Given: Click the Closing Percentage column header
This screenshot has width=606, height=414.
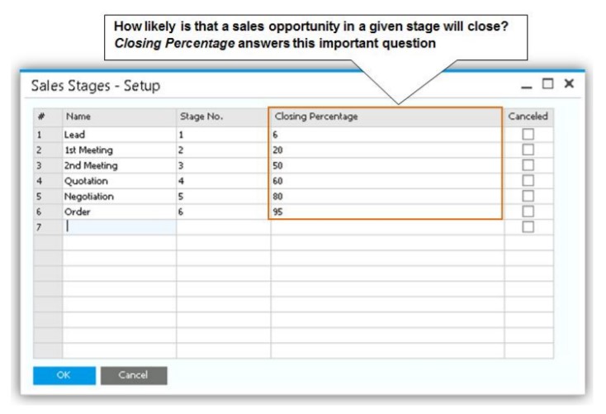Looking at the screenshot, I should click(x=385, y=117).
